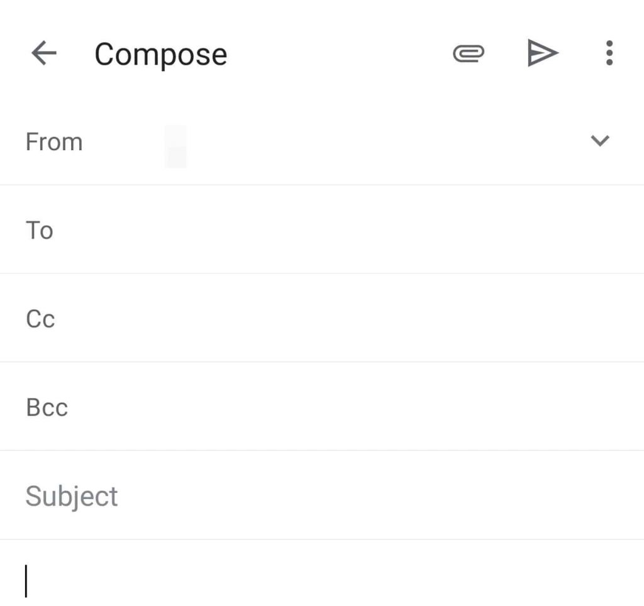
Task: Return to inbox using the left arrow
Action: pyautogui.click(x=43, y=53)
